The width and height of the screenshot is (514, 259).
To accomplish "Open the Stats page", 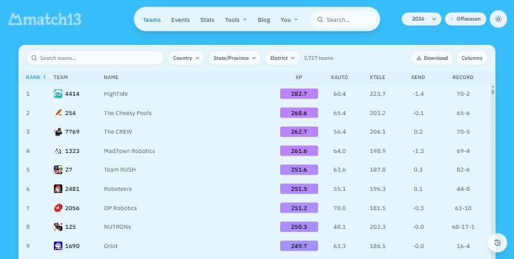I will coord(207,20).
